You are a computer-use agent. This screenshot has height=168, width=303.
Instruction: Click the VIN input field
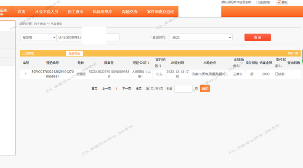tap(88, 37)
